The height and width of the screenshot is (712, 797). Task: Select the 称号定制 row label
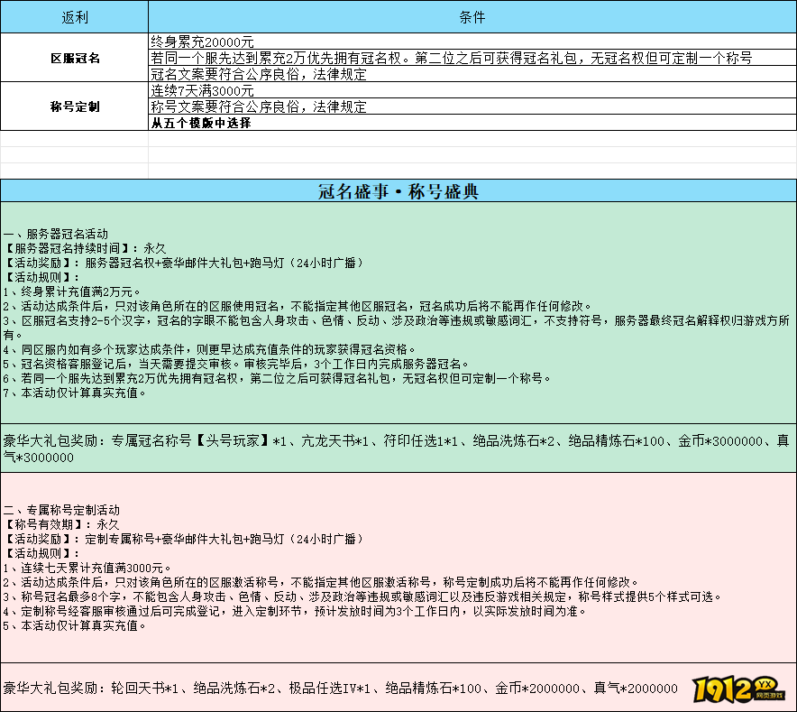[x=74, y=106]
